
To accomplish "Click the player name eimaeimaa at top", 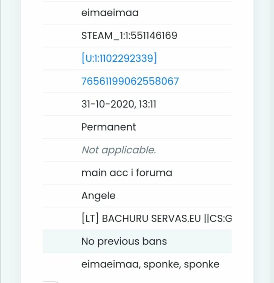I will pos(110,13).
